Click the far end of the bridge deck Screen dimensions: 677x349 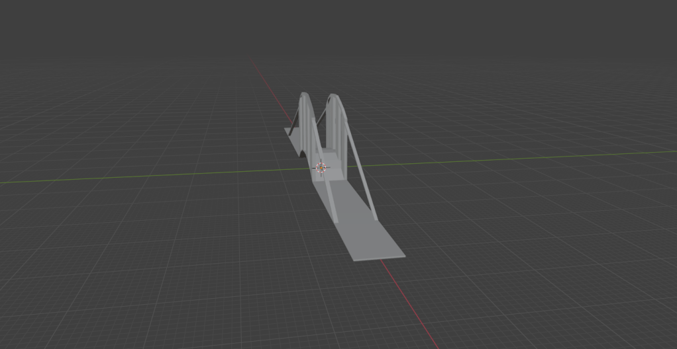[x=291, y=131]
